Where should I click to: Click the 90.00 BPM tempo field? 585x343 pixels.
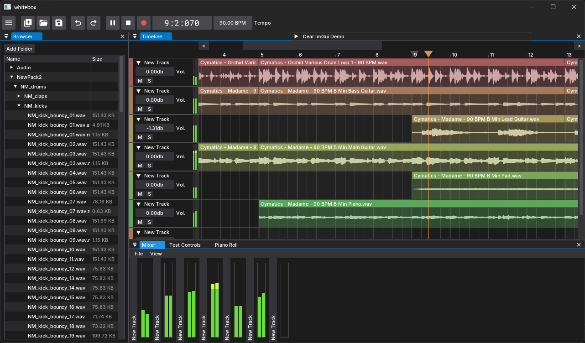[x=233, y=23]
